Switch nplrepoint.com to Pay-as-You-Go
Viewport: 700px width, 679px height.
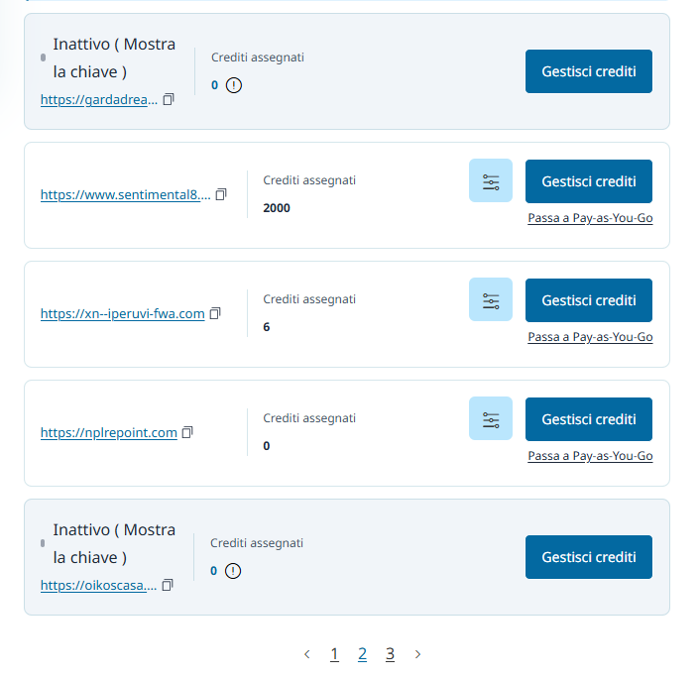point(590,456)
